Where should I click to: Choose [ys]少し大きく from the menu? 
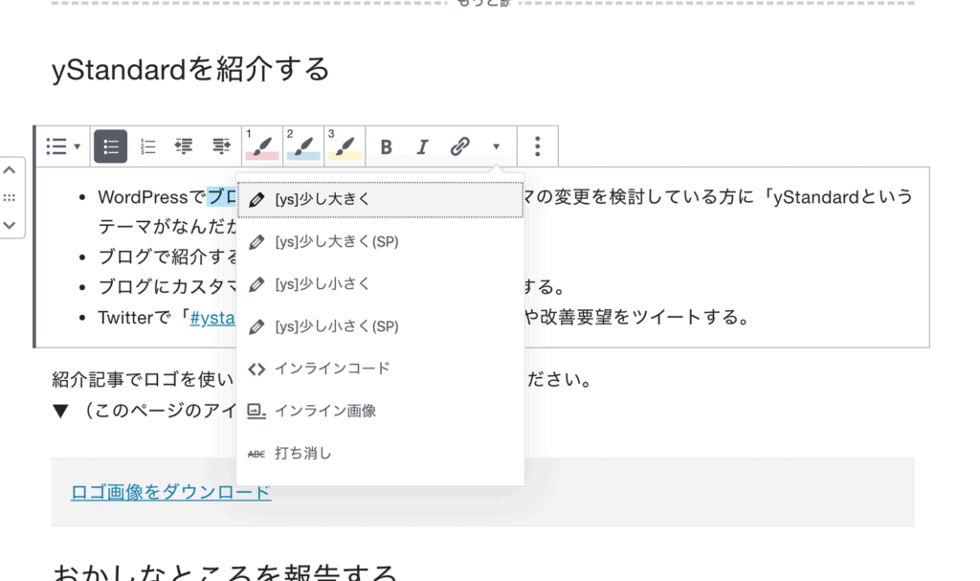click(380, 199)
